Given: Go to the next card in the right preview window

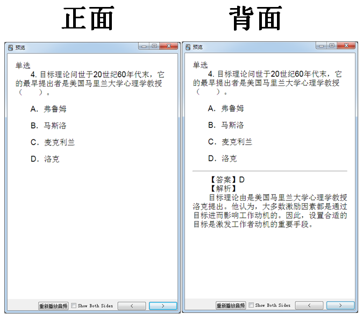Looking at the screenshot, I should tap(340, 305).
